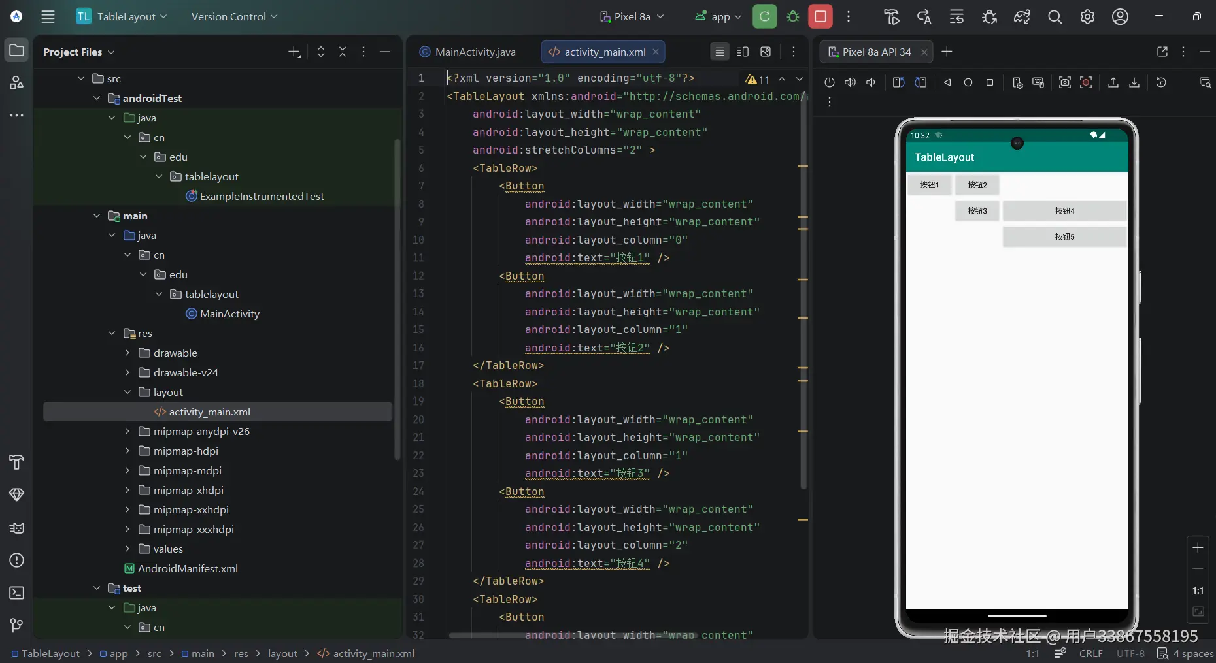Click the editor vertical scrollbar
Viewport: 1216px width, 663px height.
click(803, 294)
